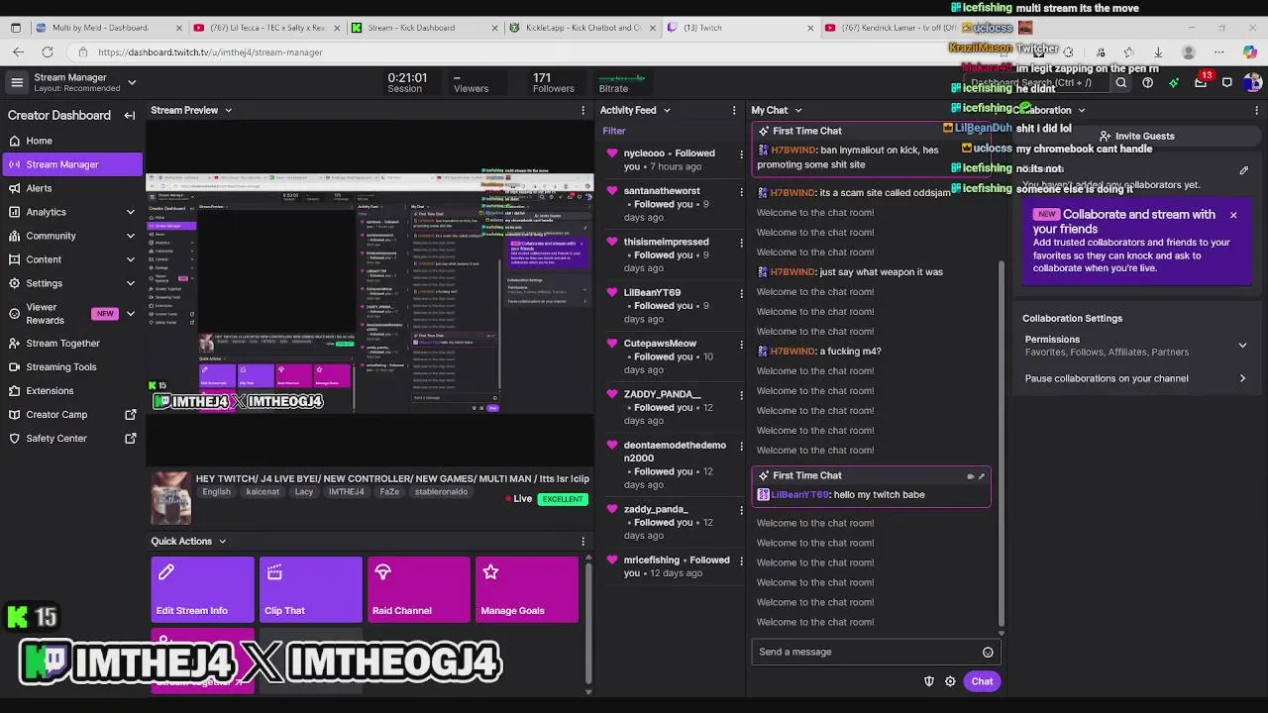The image size is (1268, 713).
Task: Click the Raid Channel quick action
Action: pyautogui.click(x=419, y=589)
